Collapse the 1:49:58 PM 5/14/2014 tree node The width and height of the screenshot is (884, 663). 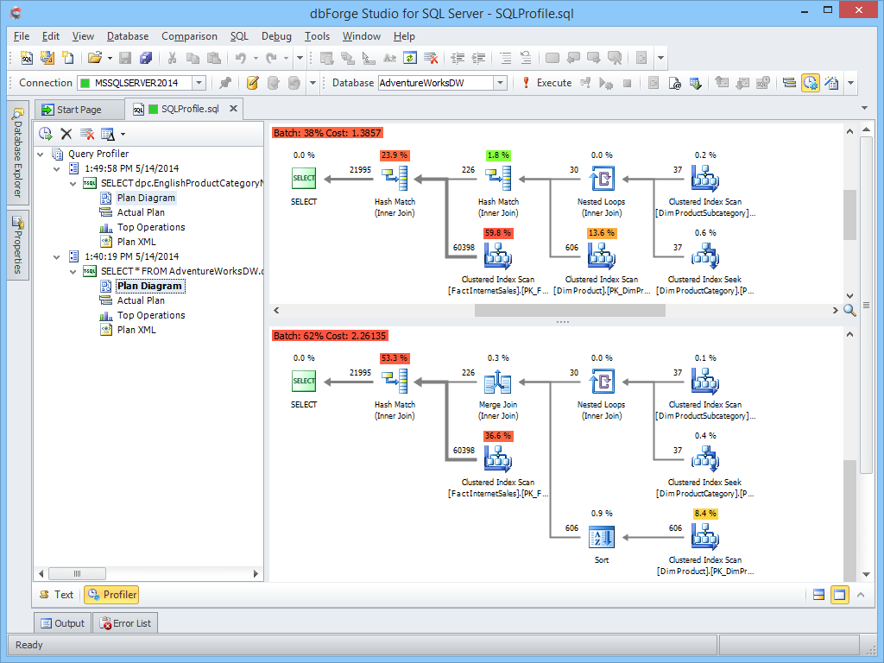(57, 168)
